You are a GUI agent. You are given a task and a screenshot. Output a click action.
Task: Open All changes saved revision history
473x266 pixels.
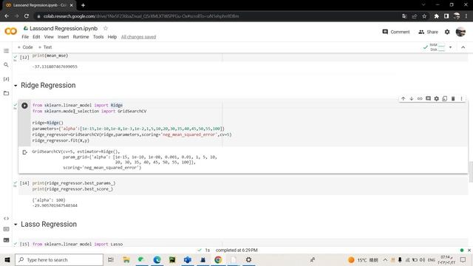click(x=138, y=37)
